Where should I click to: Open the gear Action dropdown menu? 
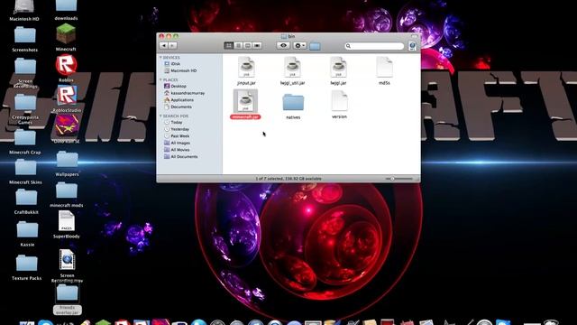click(299, 46)
